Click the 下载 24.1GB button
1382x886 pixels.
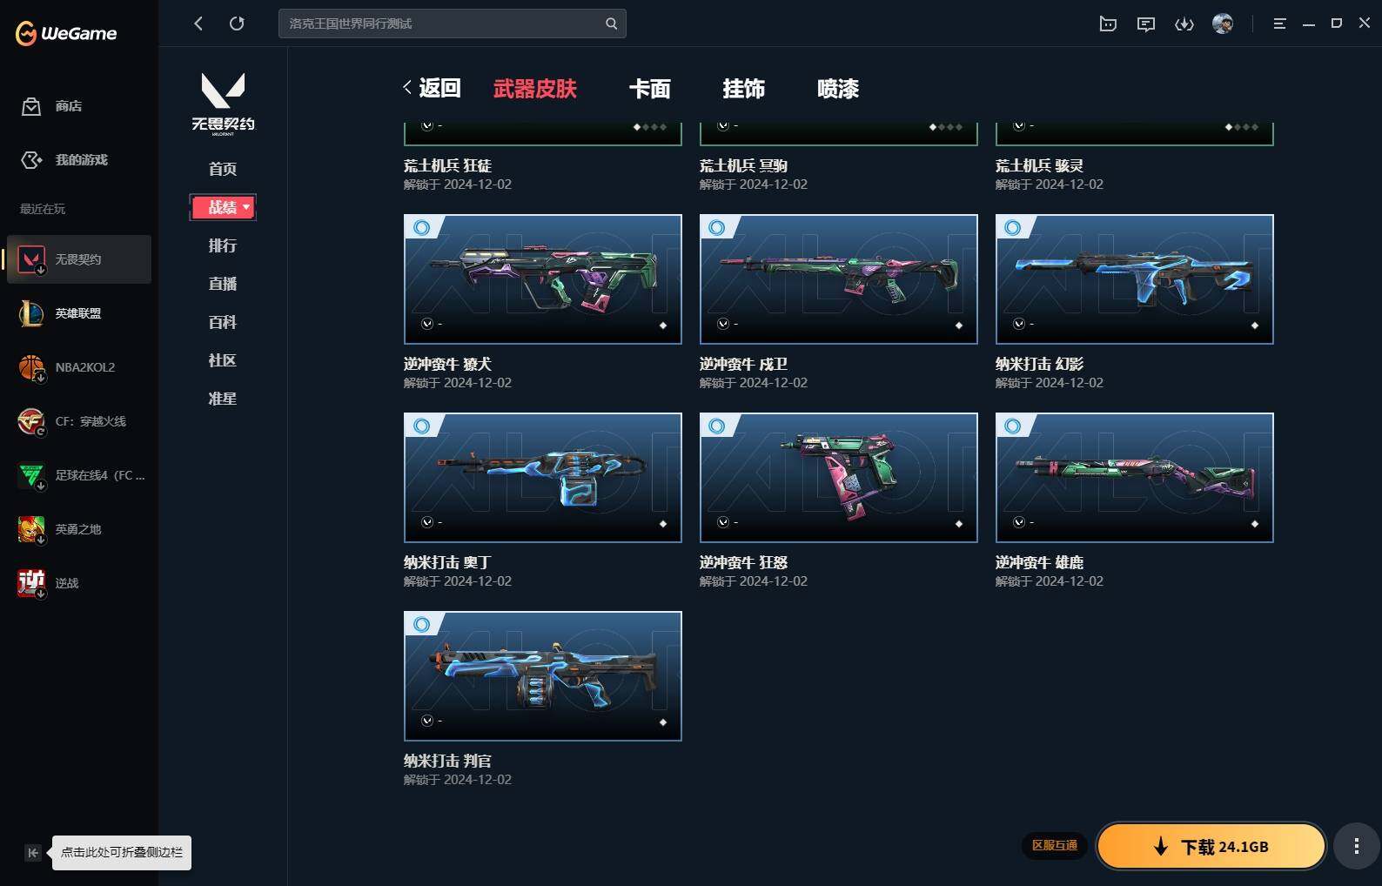pyautogui.click(x=1211, y=846)
